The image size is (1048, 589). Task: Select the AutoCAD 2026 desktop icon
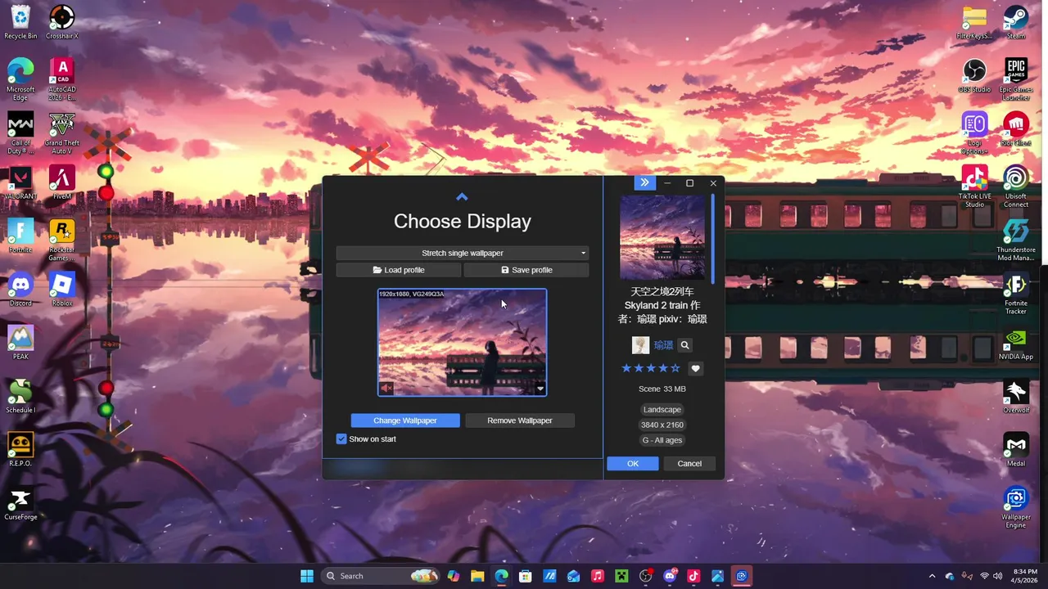point(62,79)
